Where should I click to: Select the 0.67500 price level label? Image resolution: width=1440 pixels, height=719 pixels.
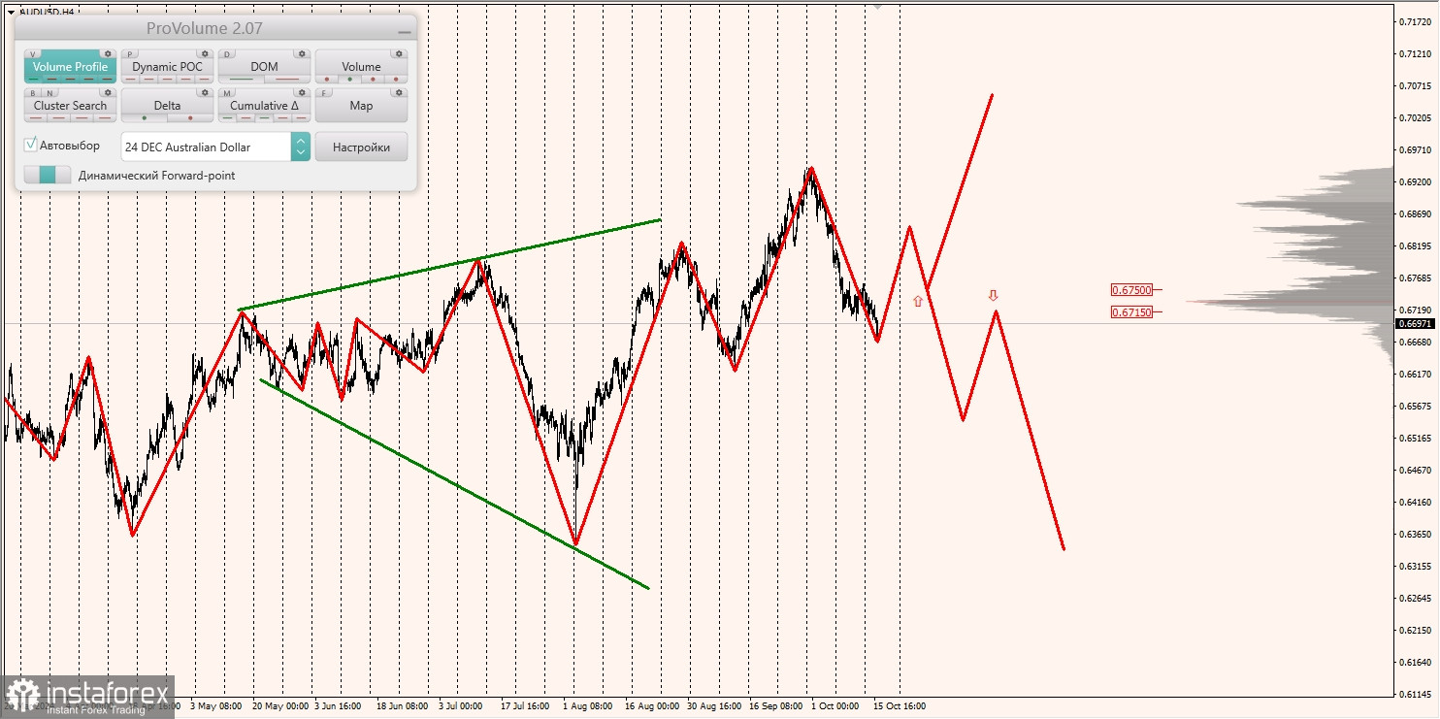coord(1131,290)
